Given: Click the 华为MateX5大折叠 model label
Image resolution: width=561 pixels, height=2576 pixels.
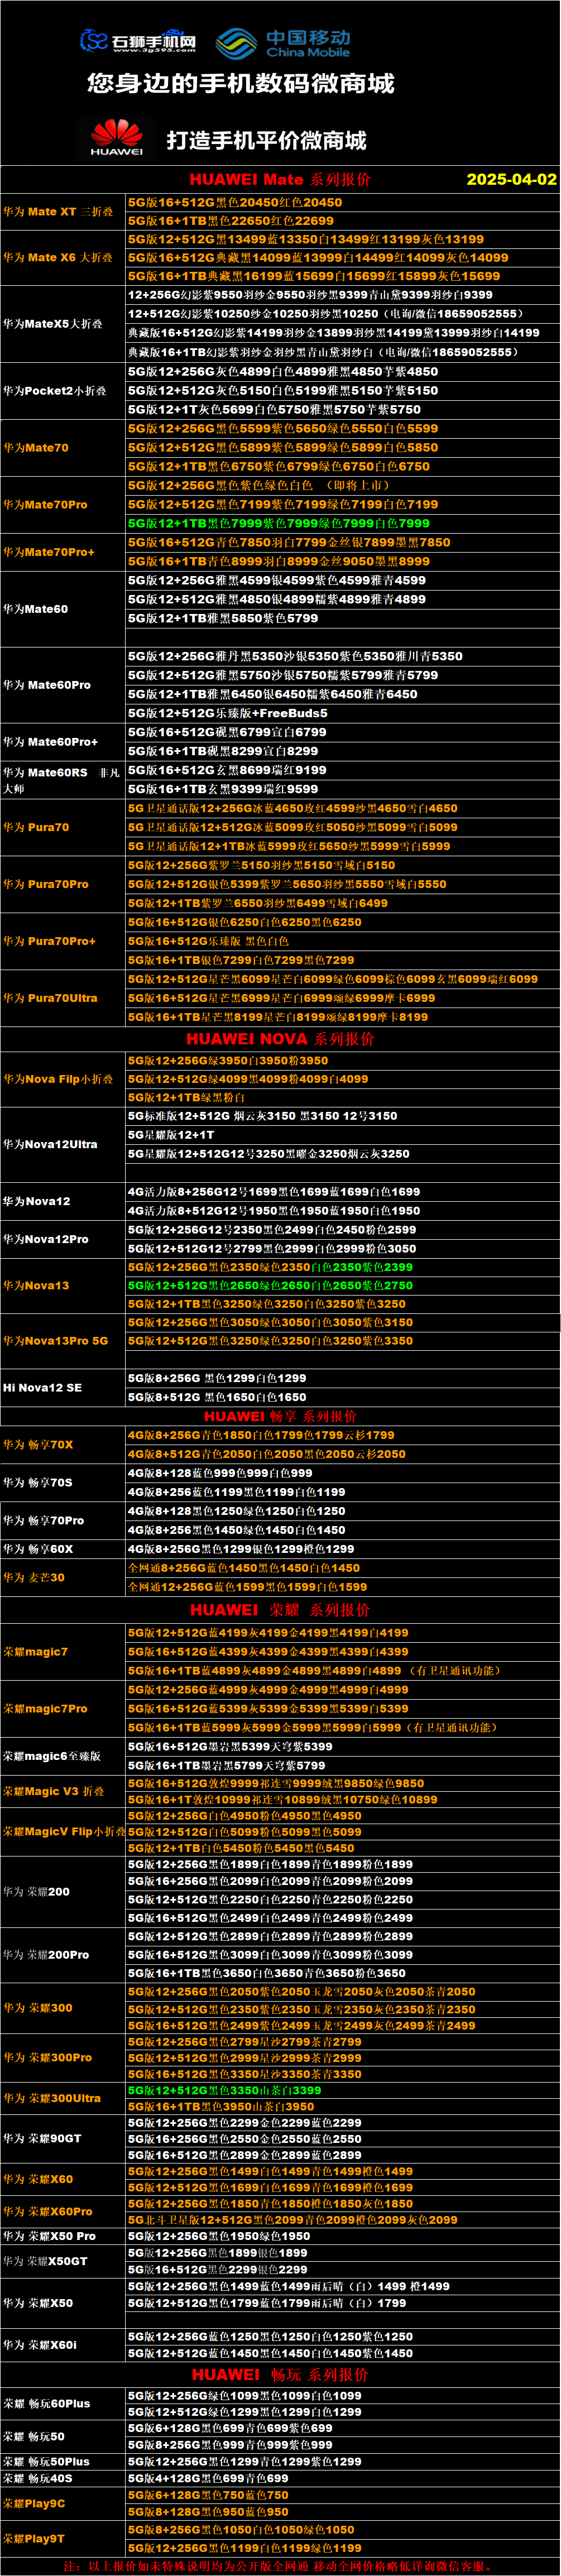Looking at the screenshot, I should click(x=53, y=324).
